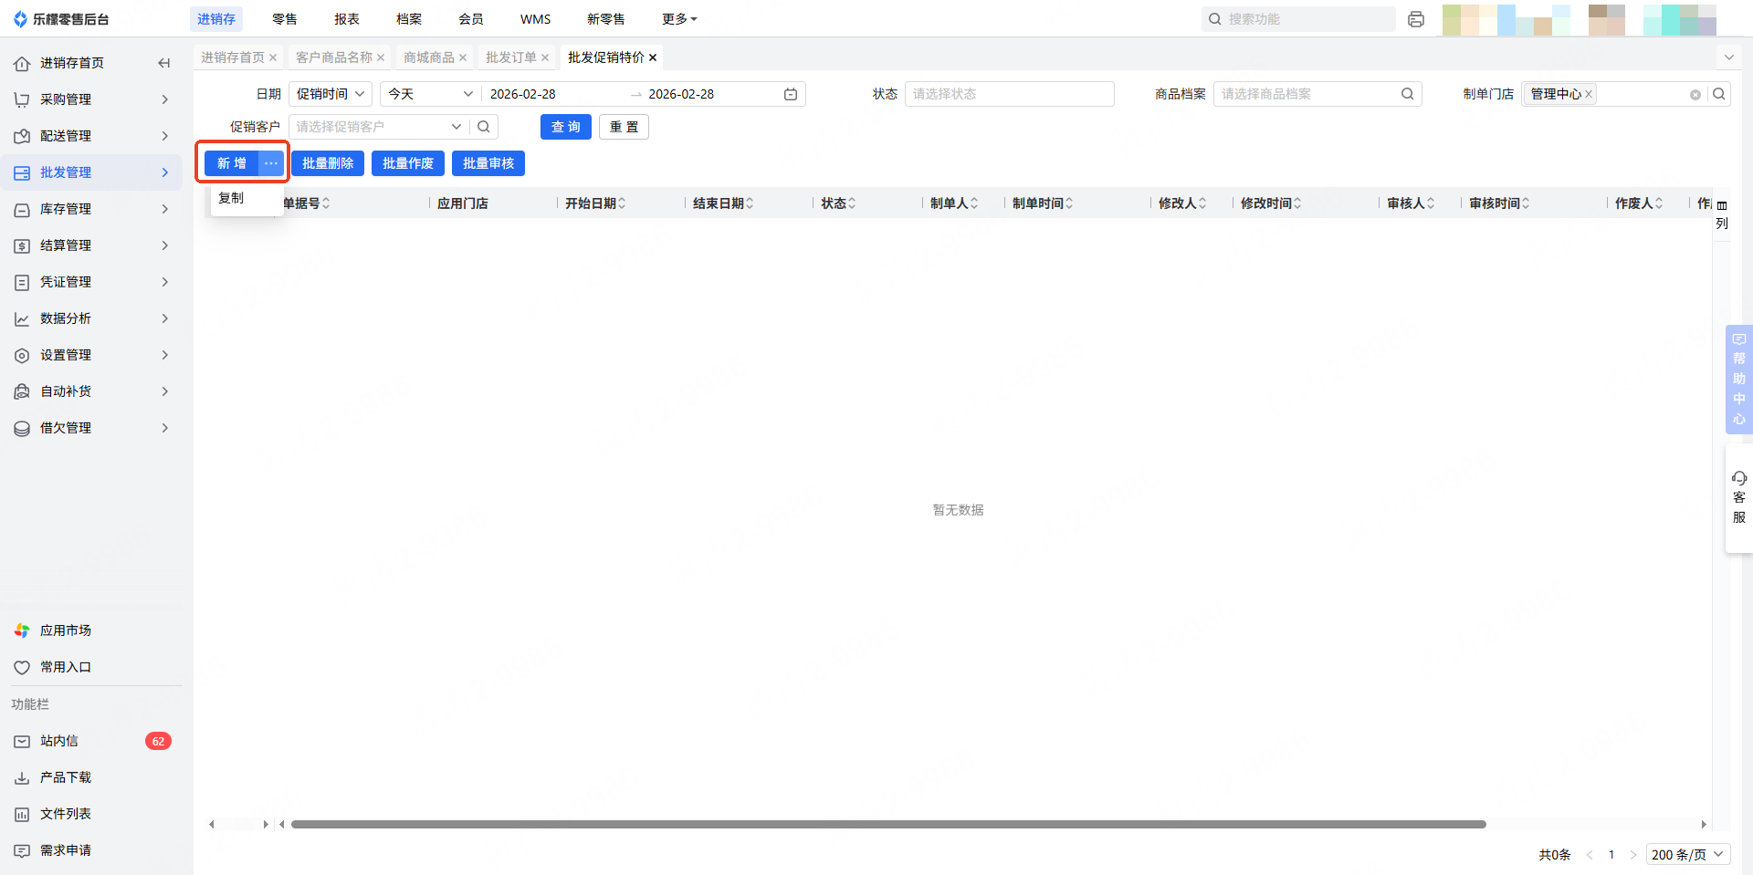Screen dimensions: 1753x875
Task: Click the 重置 button
Action: click(625, 127)
